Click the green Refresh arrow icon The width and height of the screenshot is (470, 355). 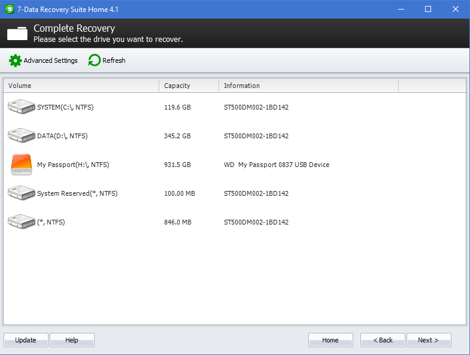[x=95, y=60]
